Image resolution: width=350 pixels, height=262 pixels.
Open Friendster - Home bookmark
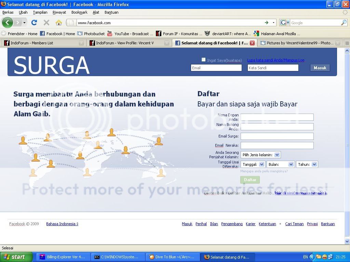[x=19, y=34]
